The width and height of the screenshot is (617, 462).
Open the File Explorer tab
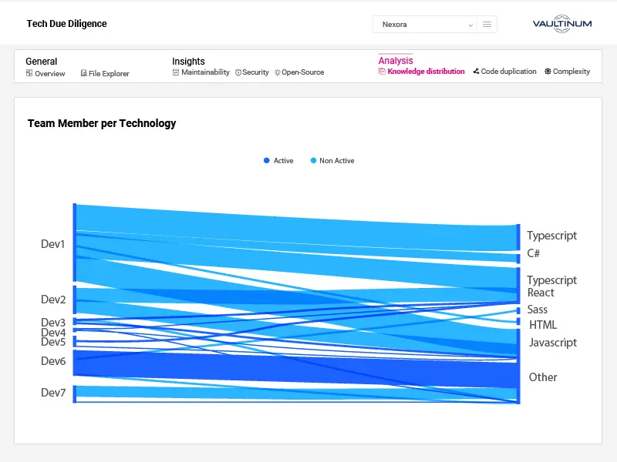(105, 73)
